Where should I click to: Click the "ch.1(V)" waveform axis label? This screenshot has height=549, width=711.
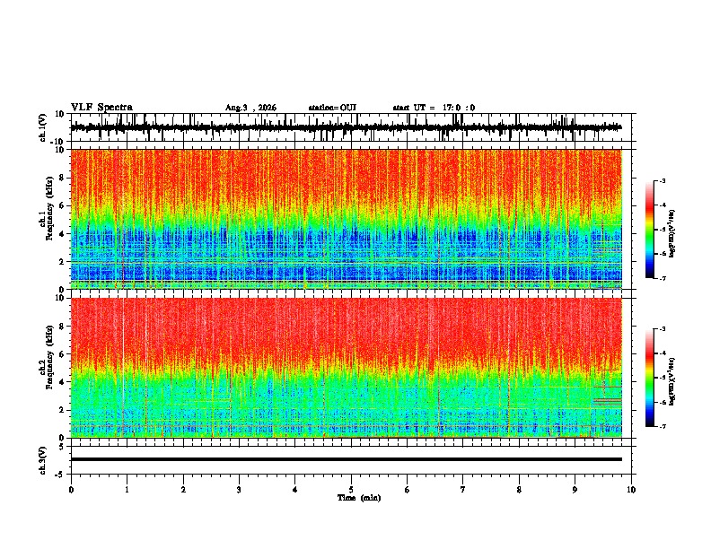tap(43, 127)
